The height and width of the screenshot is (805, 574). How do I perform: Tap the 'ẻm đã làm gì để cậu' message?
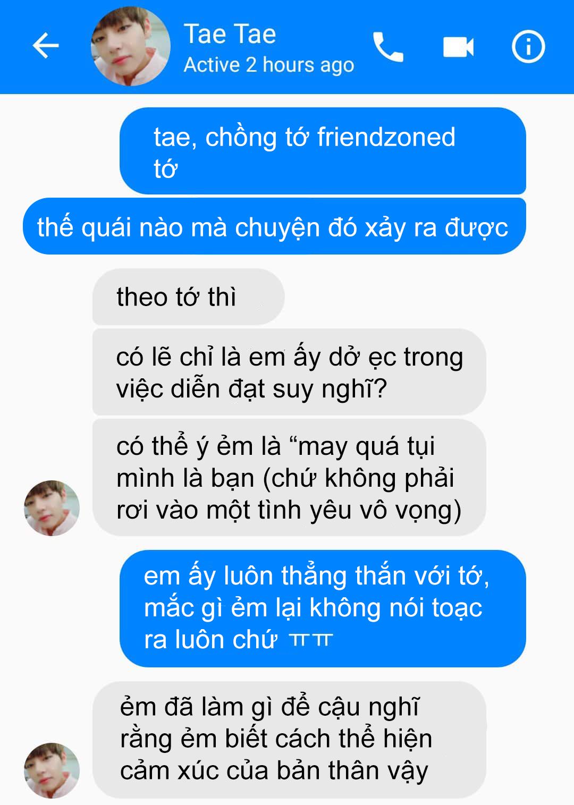289,740
